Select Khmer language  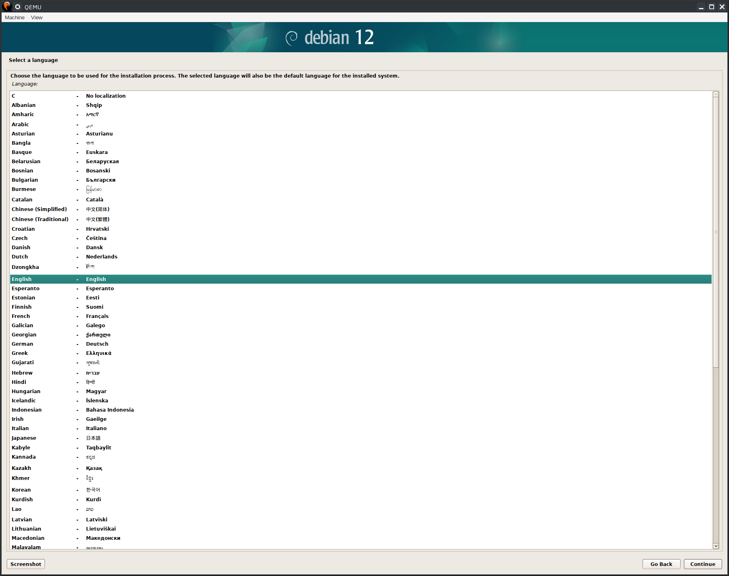(361, 478)
